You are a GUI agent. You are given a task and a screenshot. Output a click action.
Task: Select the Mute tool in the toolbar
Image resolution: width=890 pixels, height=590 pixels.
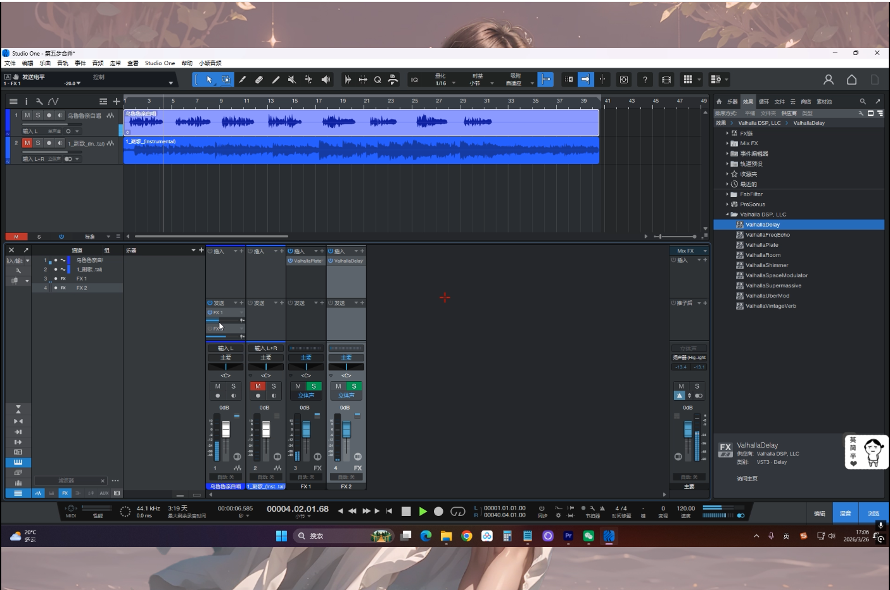coord(292,80)
